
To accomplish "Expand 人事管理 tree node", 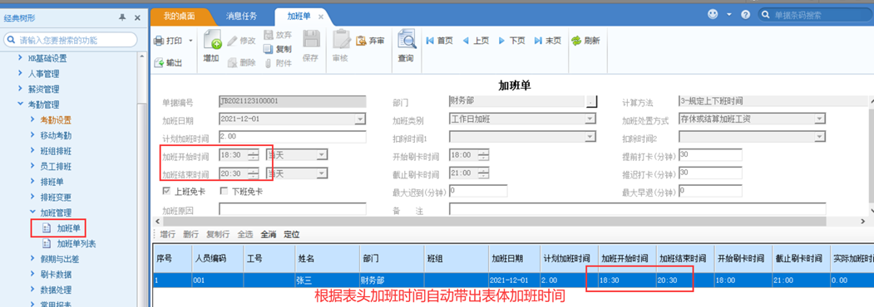I will [21, 73].
